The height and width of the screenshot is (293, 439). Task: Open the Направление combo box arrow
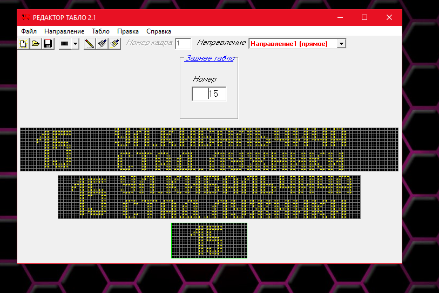[x=341, y=43]
